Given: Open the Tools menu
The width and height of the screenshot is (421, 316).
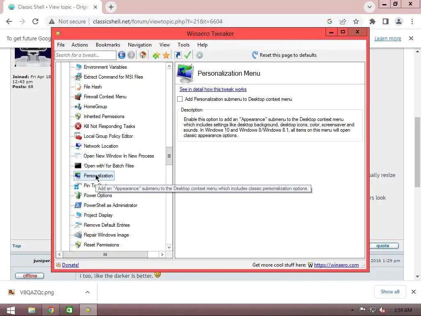Looking at the screenshot, I should pyautogui.click(x=184, y=45).
